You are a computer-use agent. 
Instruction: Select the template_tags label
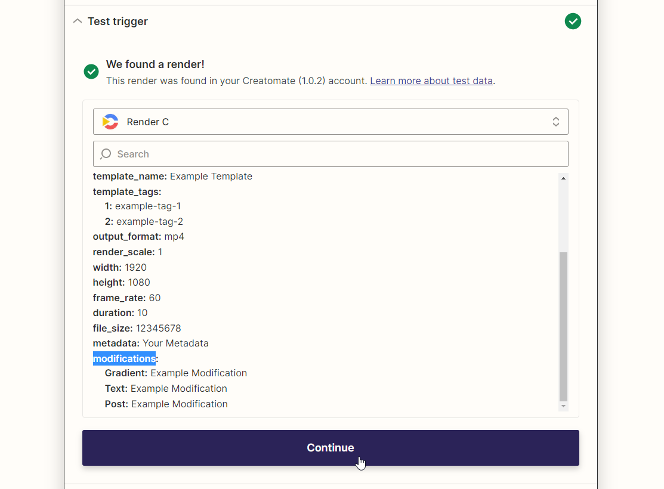click(127, 192)
